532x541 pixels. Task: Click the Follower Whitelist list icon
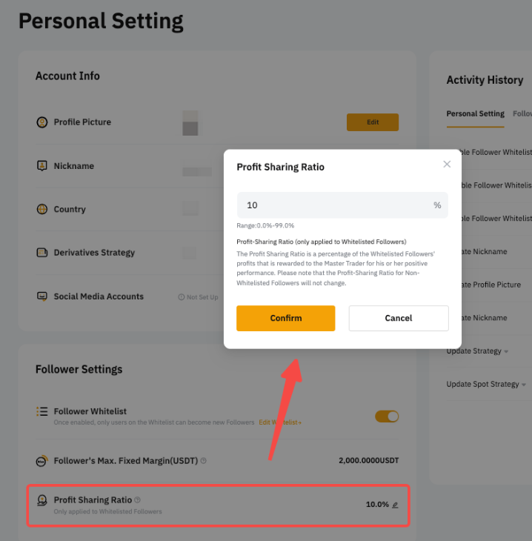click(x=42, y=411)
